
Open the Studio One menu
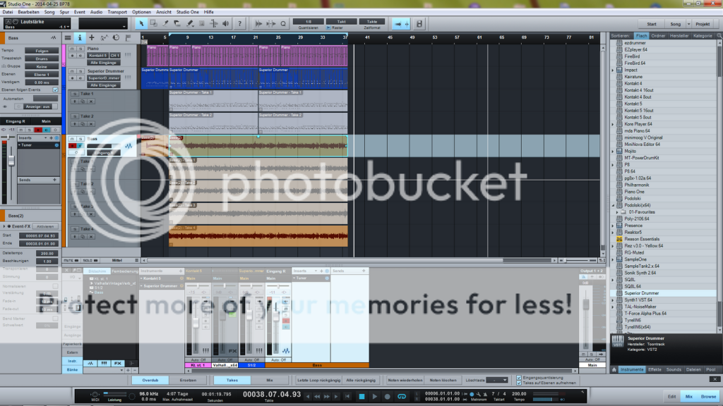click(187, 12)
